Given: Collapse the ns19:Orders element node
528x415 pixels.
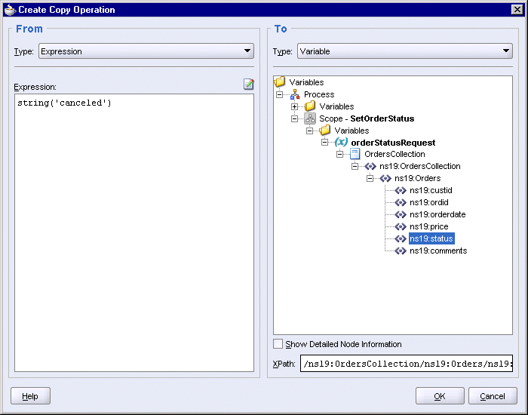Looking at the screenshot, I should click(370, 179).
